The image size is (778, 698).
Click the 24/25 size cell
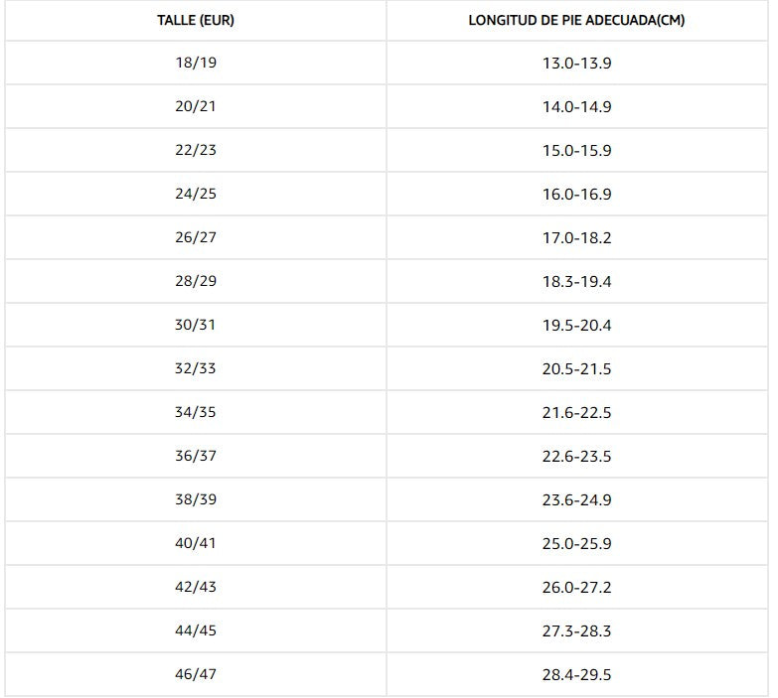pyautogui.click(x=196, y=194)
